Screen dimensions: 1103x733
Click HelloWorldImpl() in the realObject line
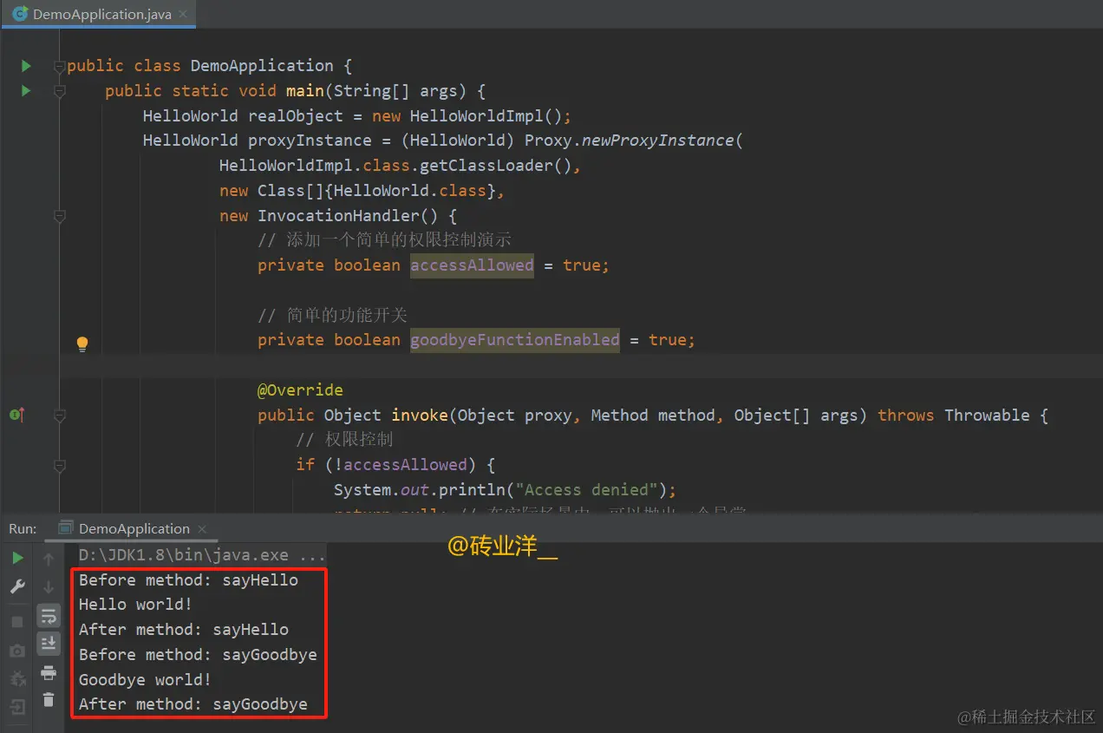click(x=486, y=116)
